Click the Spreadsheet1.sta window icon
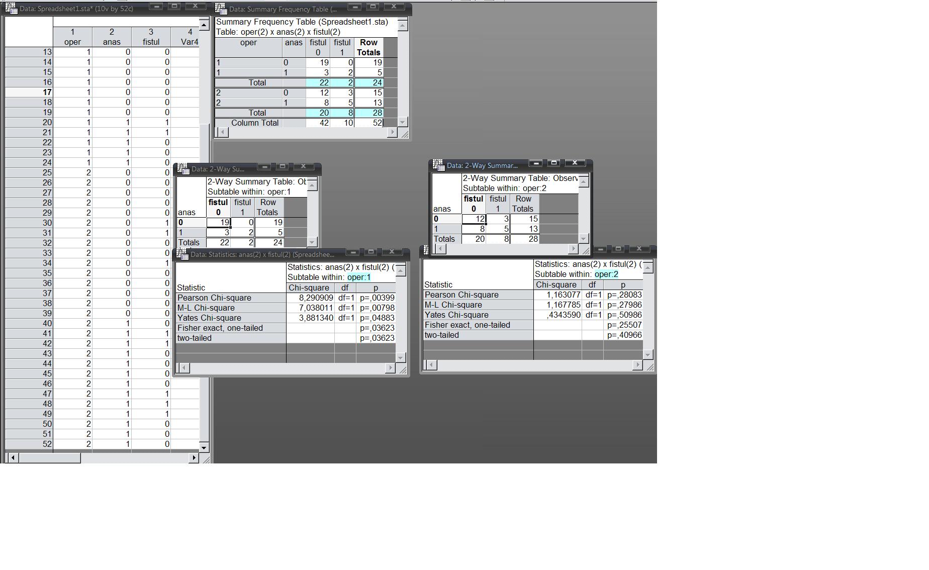929x570 pixels. [x=12, y=9]
